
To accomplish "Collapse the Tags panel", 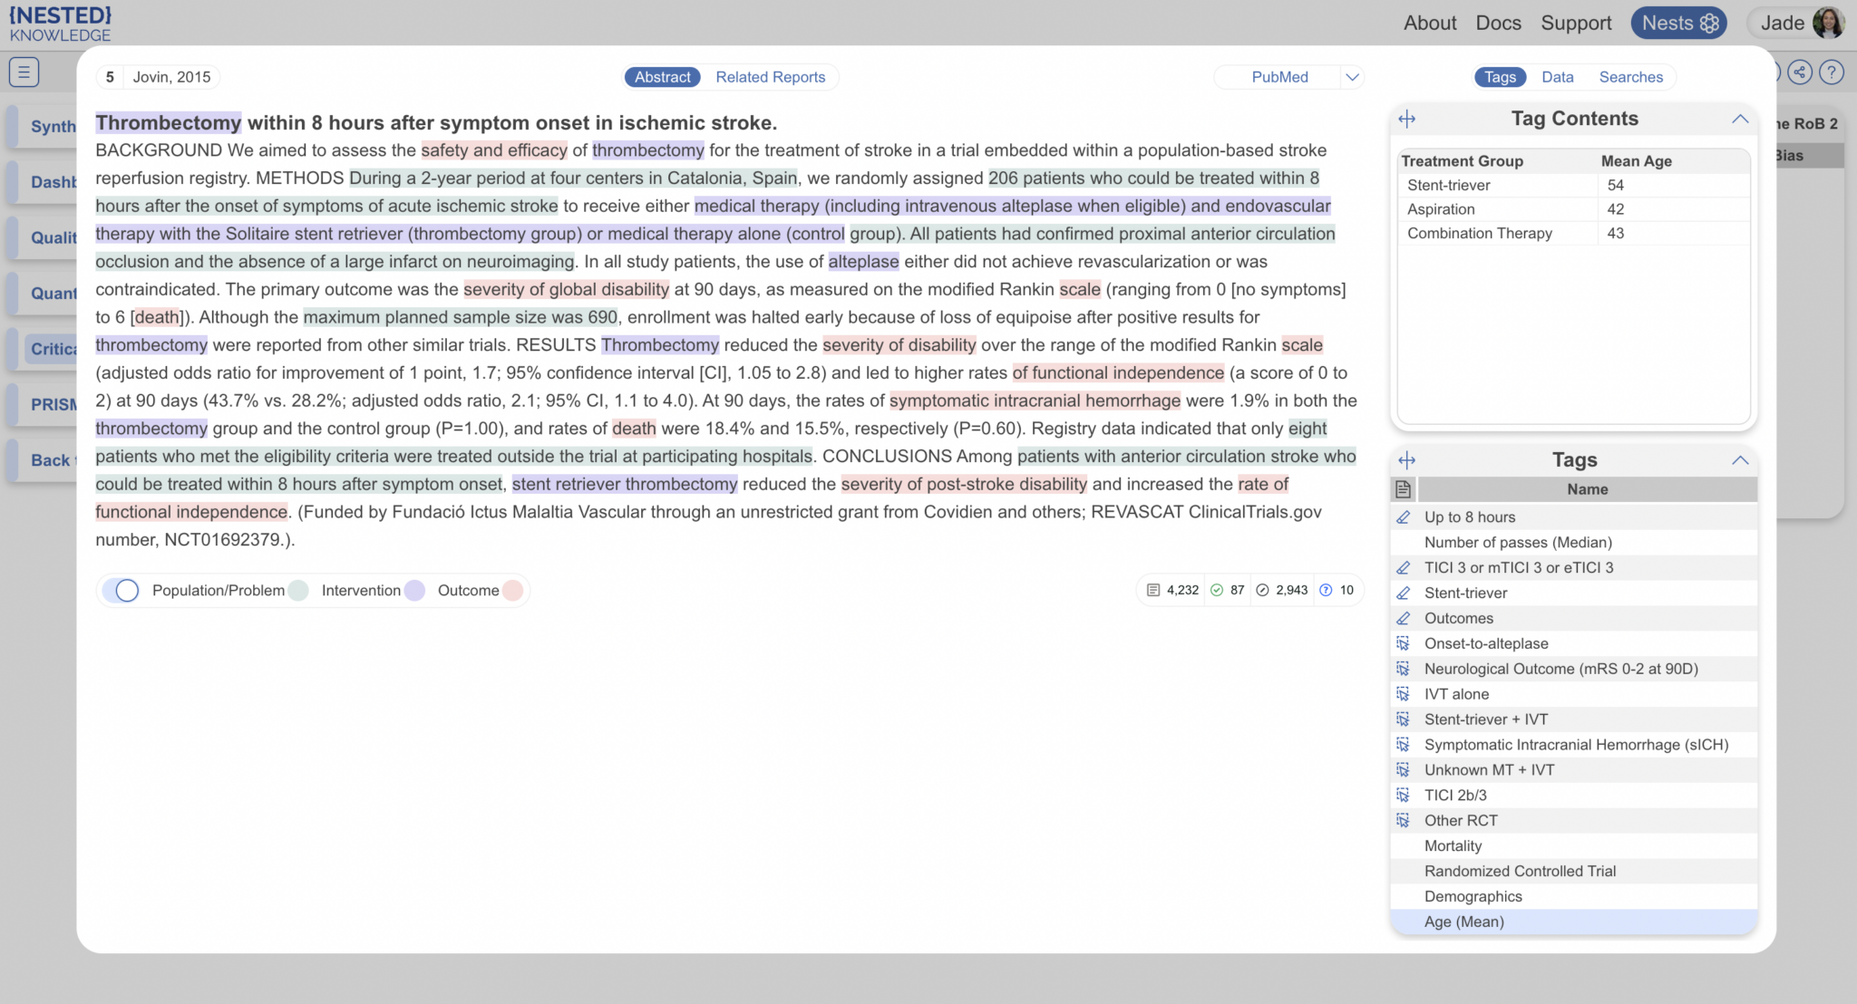I will click(1740, 460).
